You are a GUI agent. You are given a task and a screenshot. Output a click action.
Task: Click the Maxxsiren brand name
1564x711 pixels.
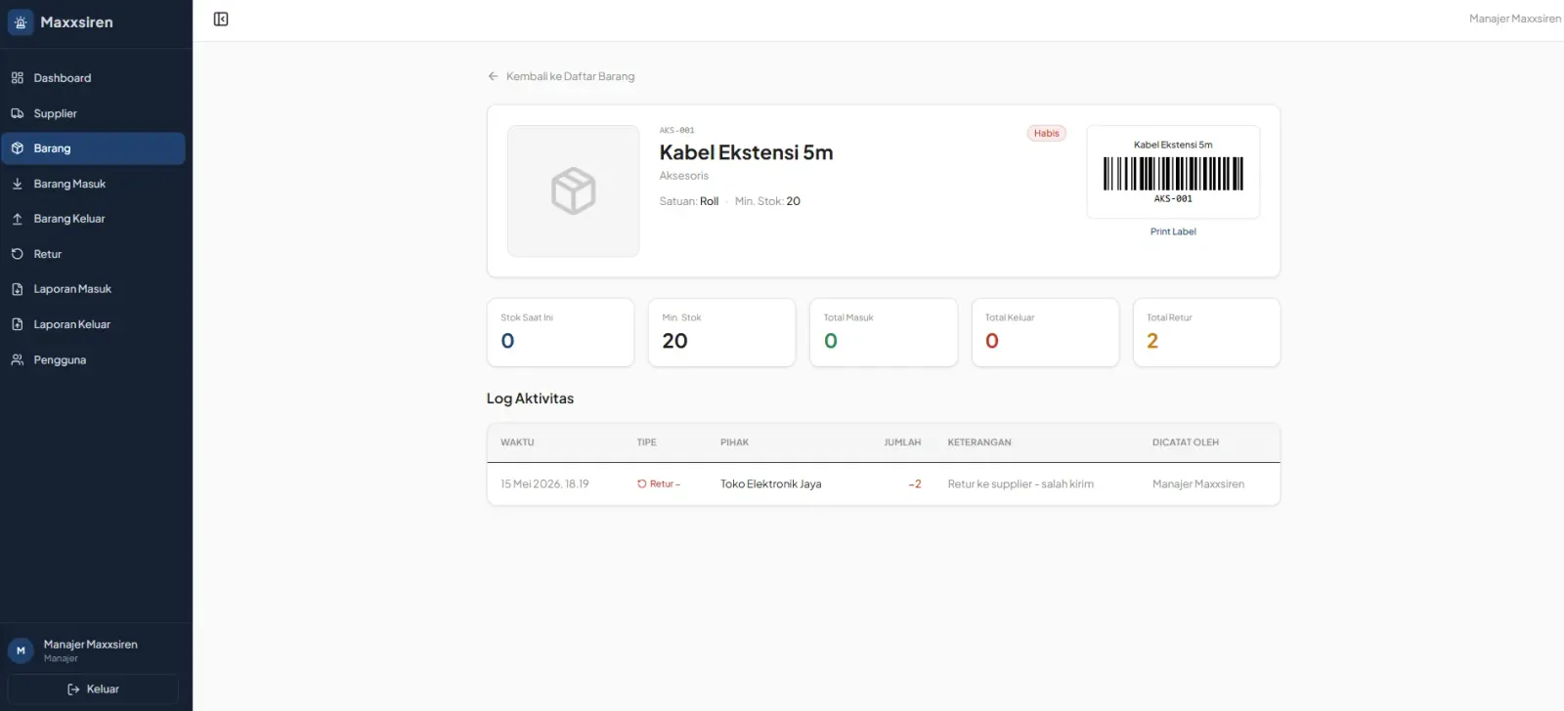click(76, 22)
